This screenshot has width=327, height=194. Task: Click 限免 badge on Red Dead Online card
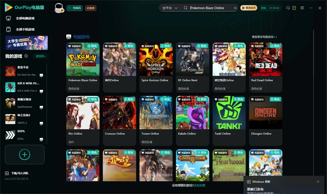(x=276, y=46)
